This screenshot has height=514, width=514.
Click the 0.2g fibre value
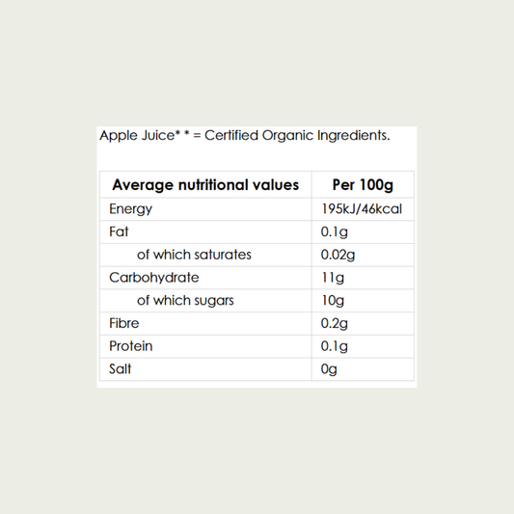[x=334, y=324]
